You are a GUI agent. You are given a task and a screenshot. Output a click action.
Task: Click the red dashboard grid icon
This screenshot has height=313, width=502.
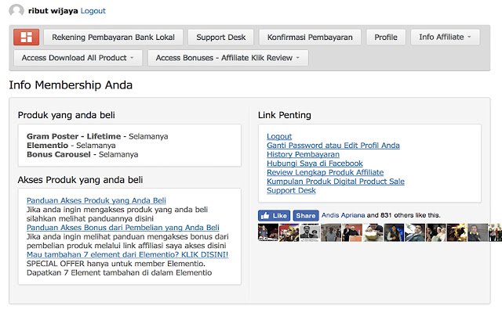(x=26, y=37)
